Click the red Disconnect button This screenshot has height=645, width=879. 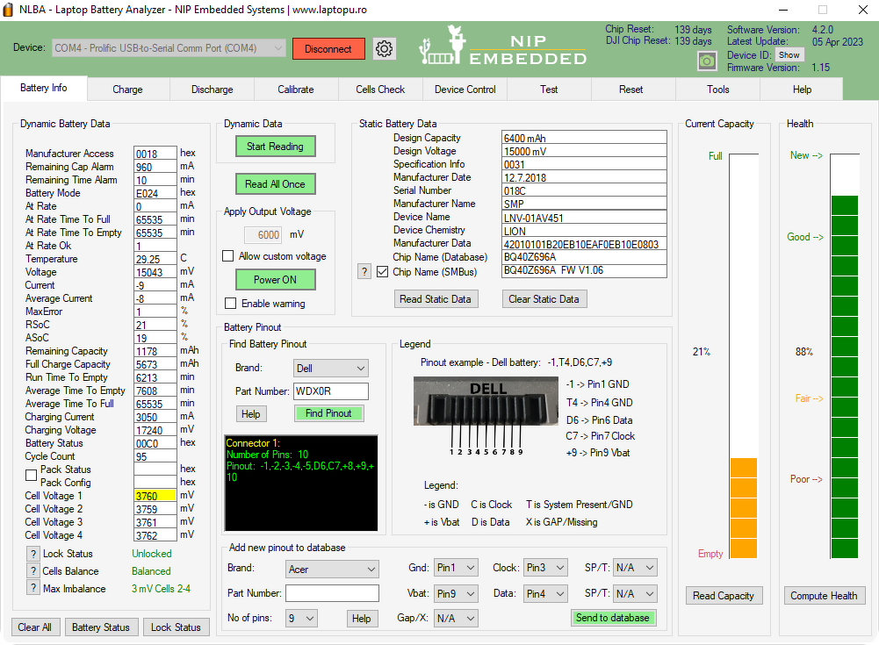(328, 49)
